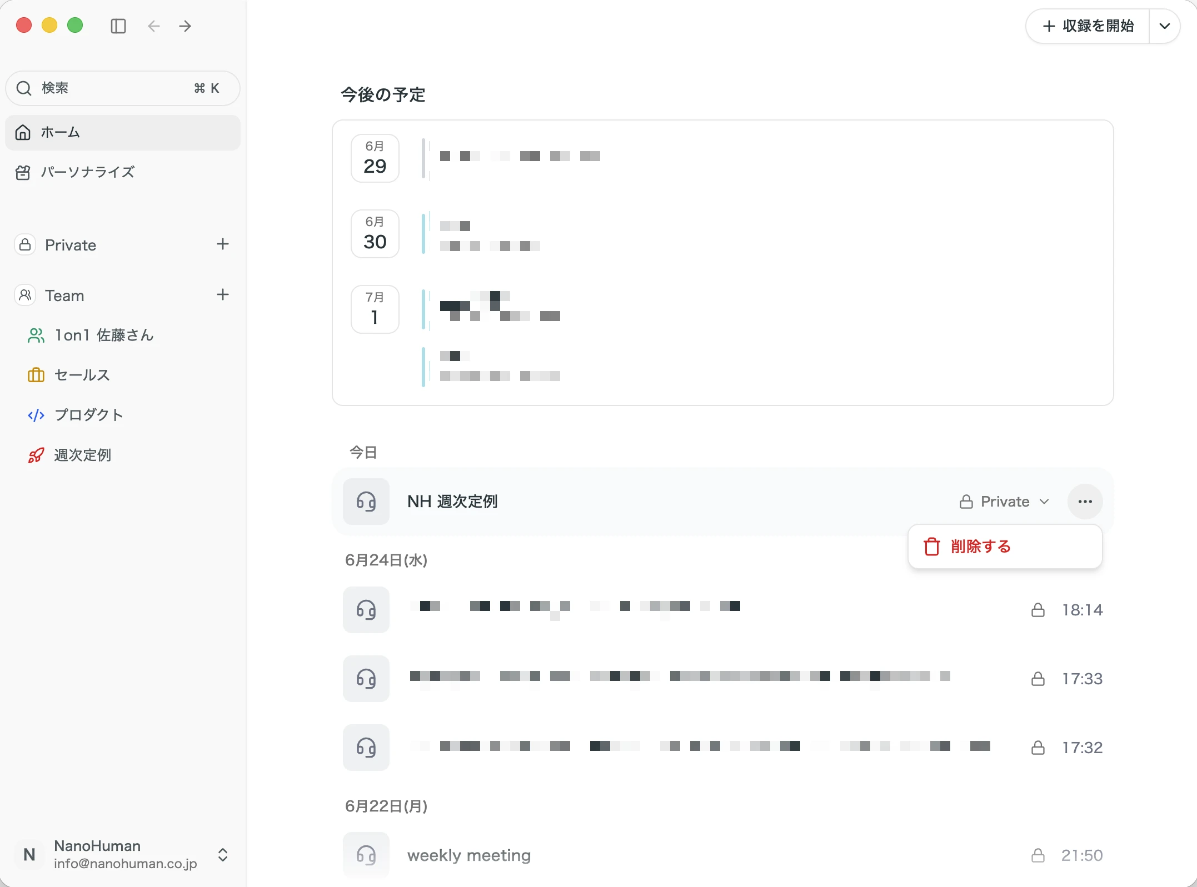Click the lock icon in the 21:50 row
The width and height of the screenshot is (1197, 887).
1038,856
